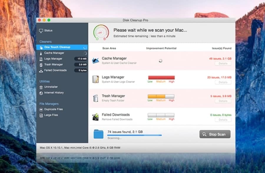Click the 17.0 MB badge in sidebar
The image size is (265, 173).
(x=81, y=59)
